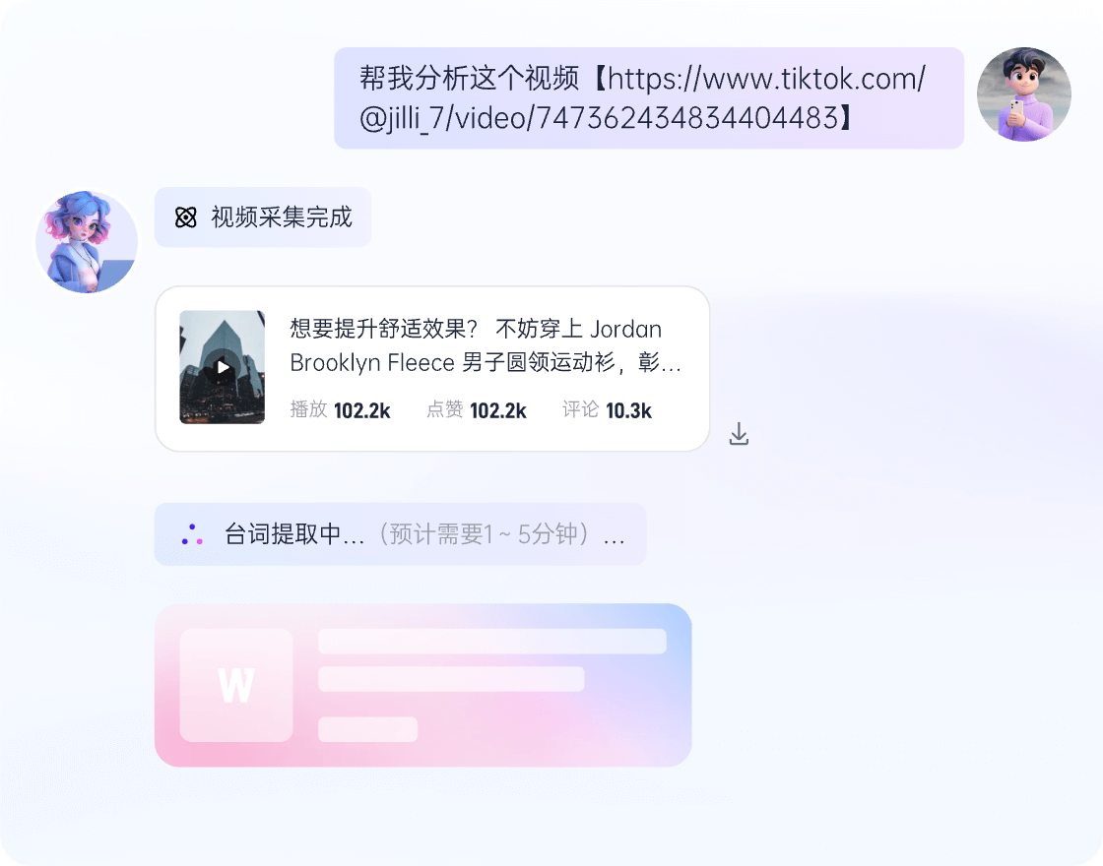Open the pink Word document placeholder card
Viewport: 1103px width, 866px height.
click(422, 685)
